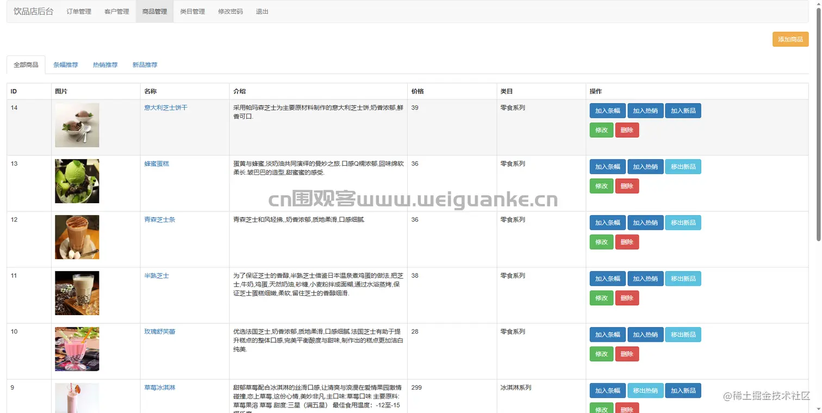822x413 pixels.
Task: Click the 草莓冰淇淋 product thumbnail
Action: (77, 398)
